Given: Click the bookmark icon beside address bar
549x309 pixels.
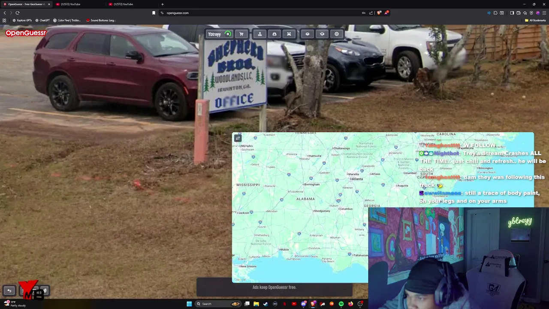Looking at the screenshot, I should [154, 13].
